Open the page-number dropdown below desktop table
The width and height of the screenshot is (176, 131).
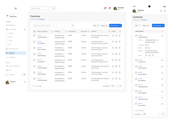coord(112,86)
